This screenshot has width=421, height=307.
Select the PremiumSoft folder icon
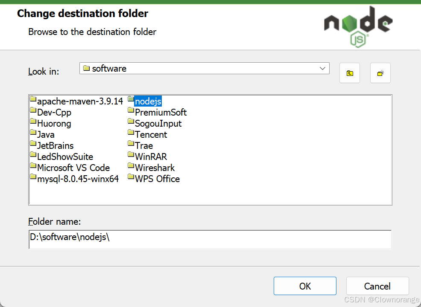click(131, 110)
